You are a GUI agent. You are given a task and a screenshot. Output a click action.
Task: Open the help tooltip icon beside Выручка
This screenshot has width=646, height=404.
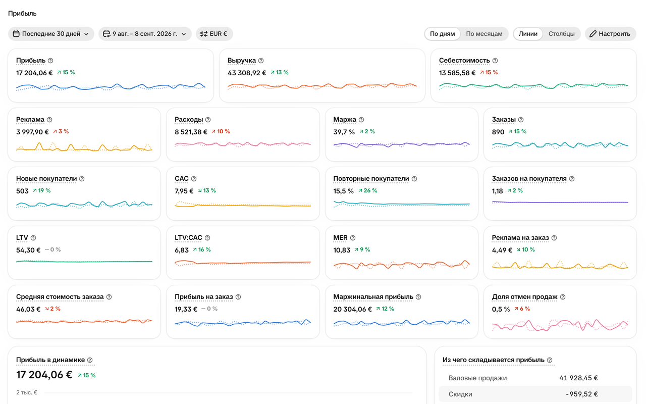tap(261, 61)
